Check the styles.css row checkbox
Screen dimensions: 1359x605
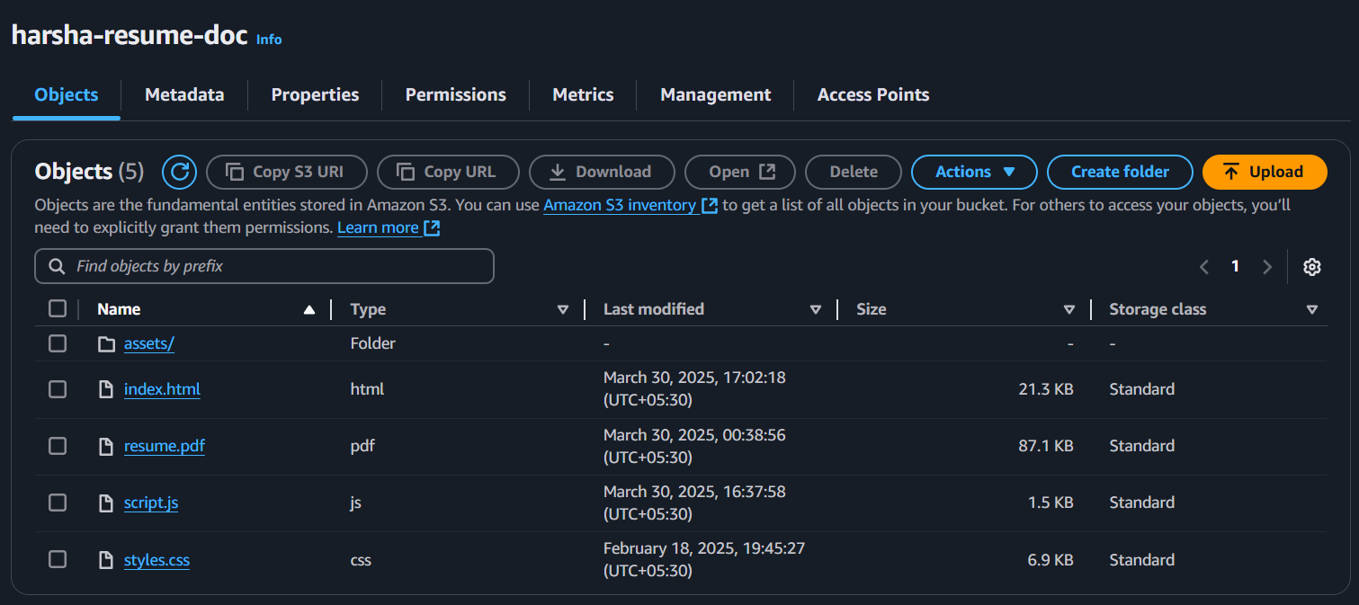[x=58, y=560]
